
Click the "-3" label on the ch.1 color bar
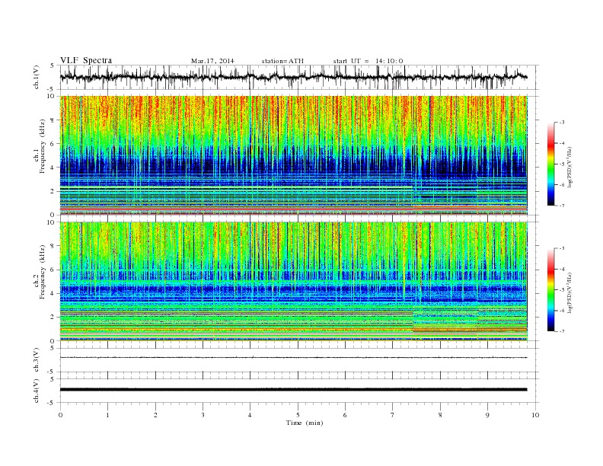click(562, 123)
